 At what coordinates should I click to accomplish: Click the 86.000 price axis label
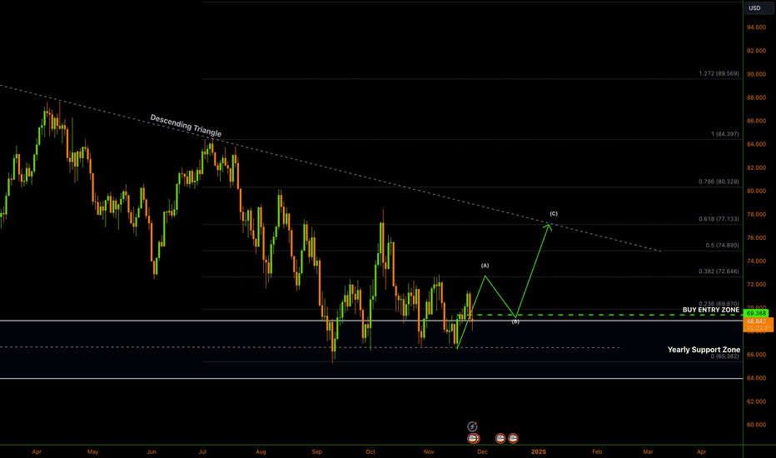click(756, 121)
